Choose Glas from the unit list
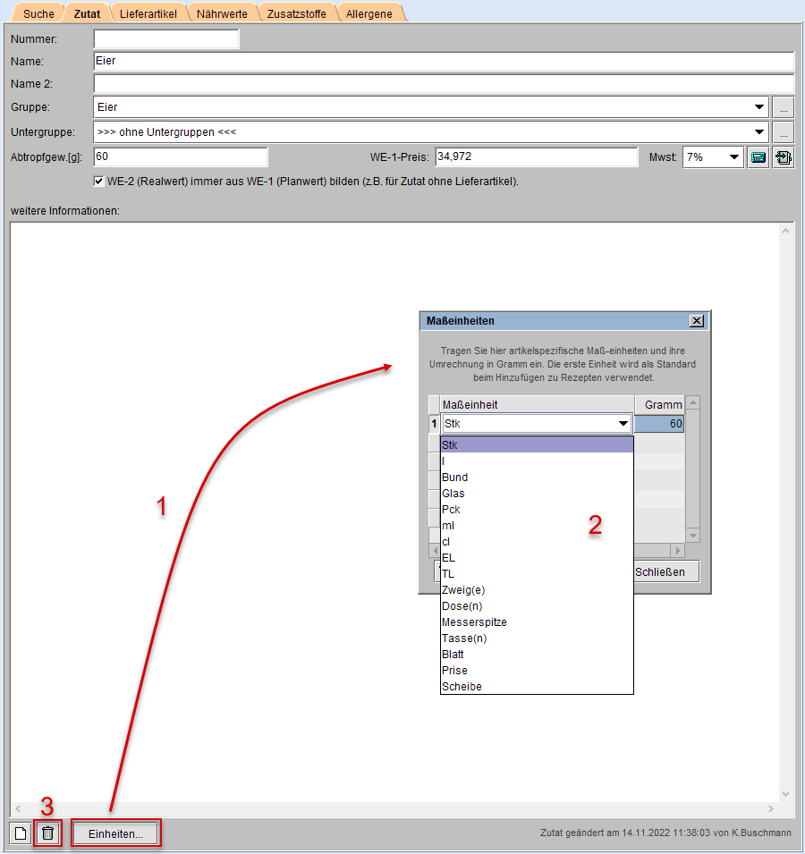This screenshot has height=854, width=805. tap(537, 494)
